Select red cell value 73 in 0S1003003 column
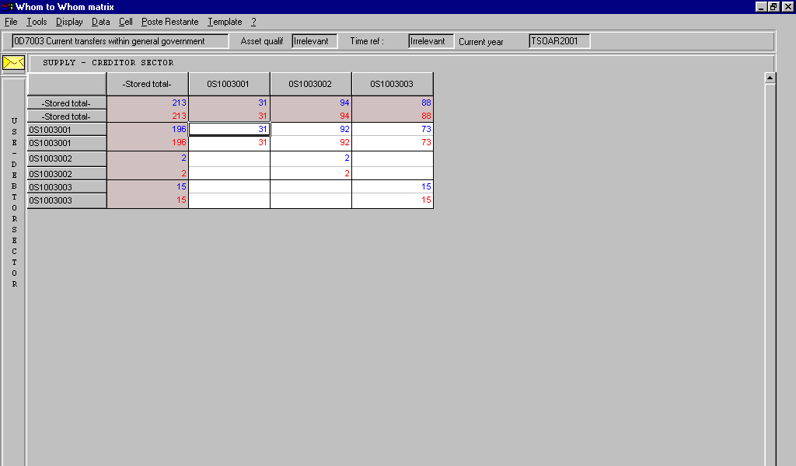 tap(393, 143)
